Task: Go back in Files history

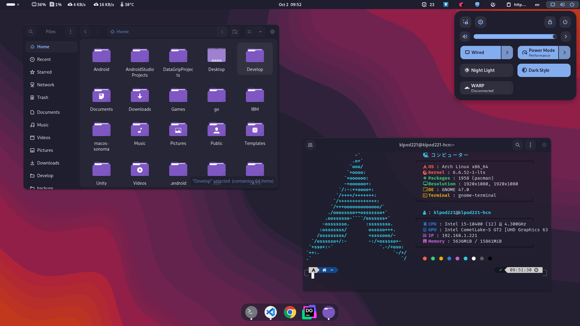Action: click(x=85, y=32)
